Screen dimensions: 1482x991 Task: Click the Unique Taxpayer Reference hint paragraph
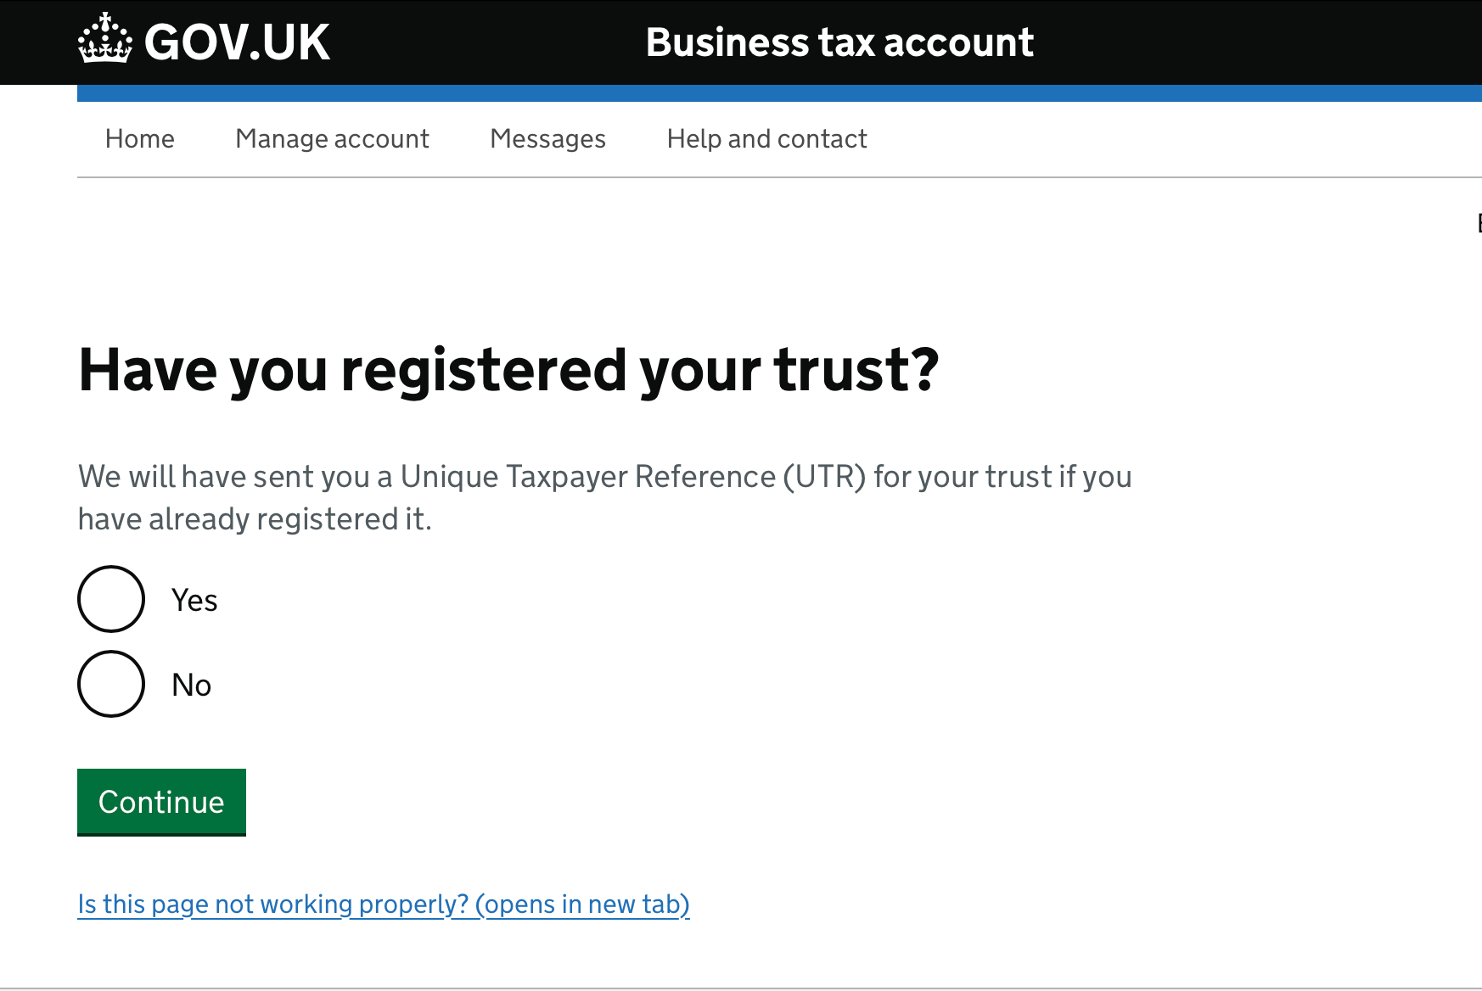[604, 478]
